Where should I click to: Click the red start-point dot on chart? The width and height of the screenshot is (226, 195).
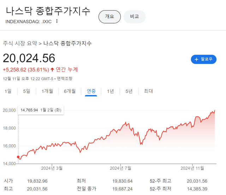(x=18, y=157)
